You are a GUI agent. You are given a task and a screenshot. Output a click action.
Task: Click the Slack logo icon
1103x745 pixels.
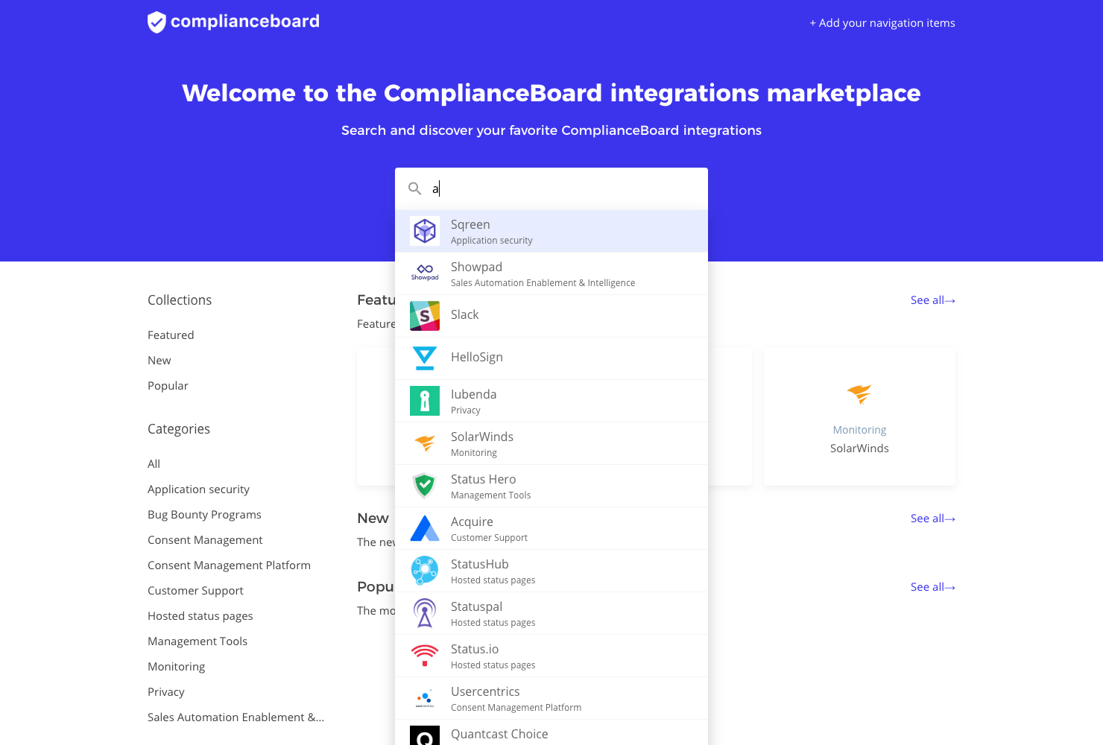[425, 316]
